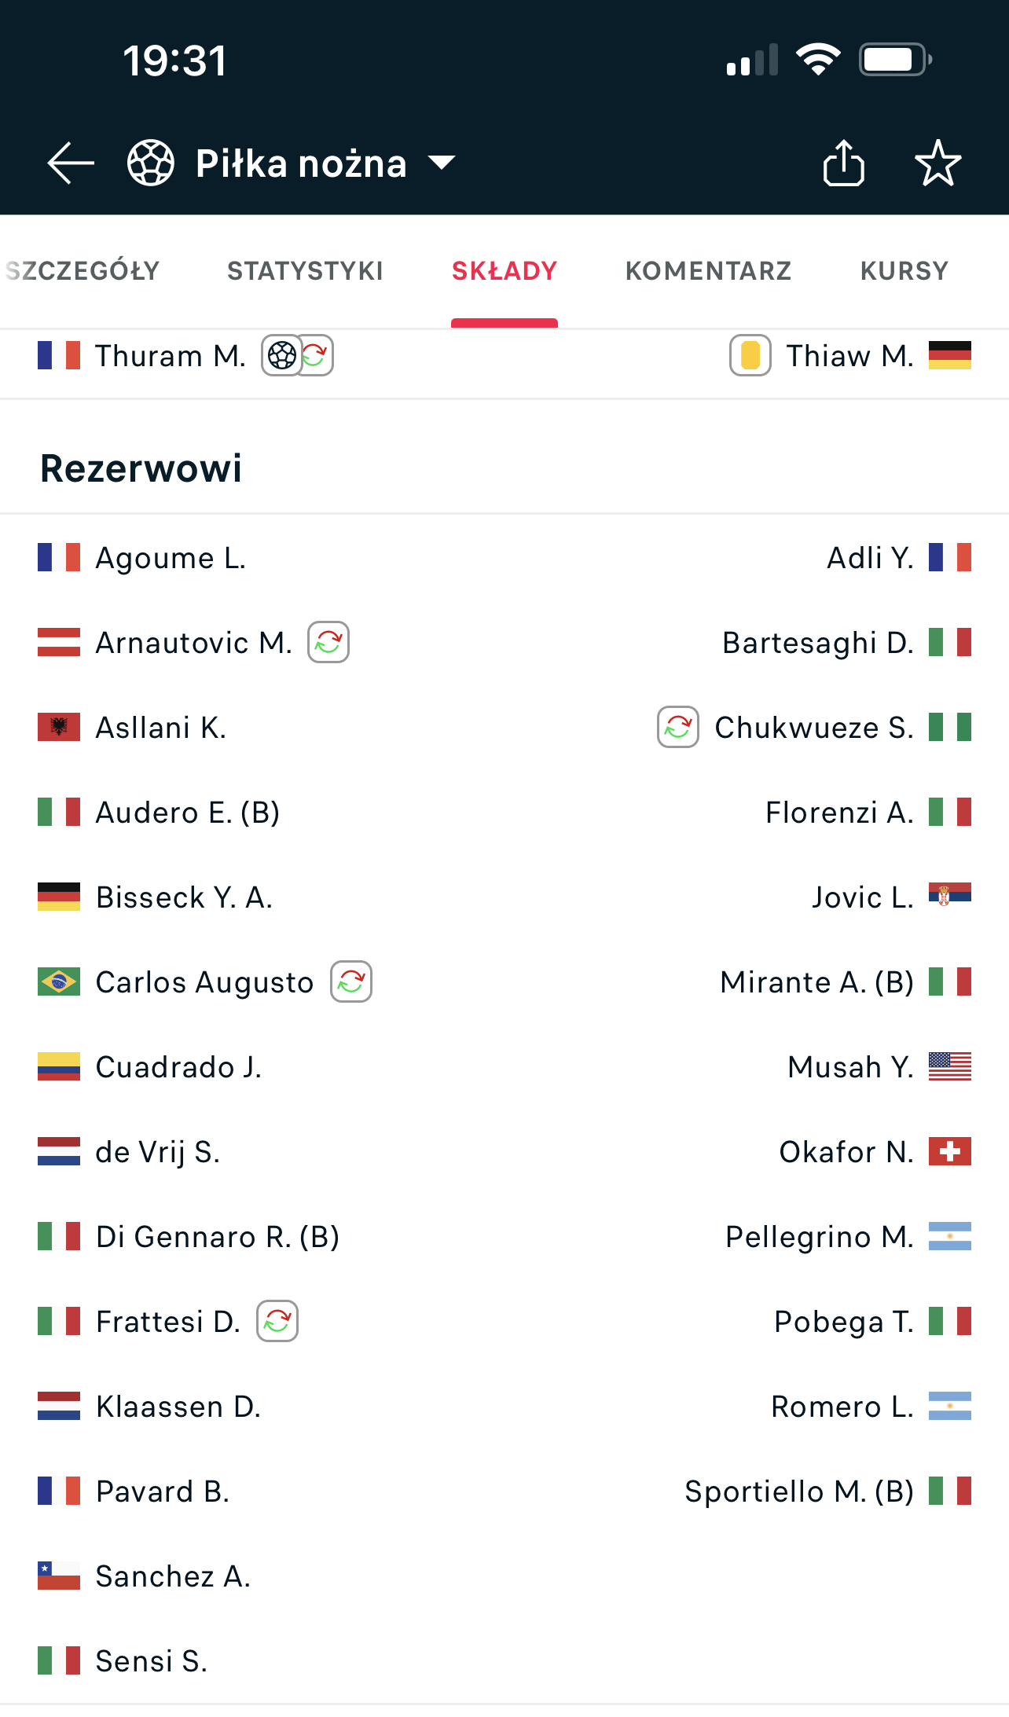Select player Sanchez A.
Viewport: 1009px width, 1717px height.
(x=173, y=1576)
